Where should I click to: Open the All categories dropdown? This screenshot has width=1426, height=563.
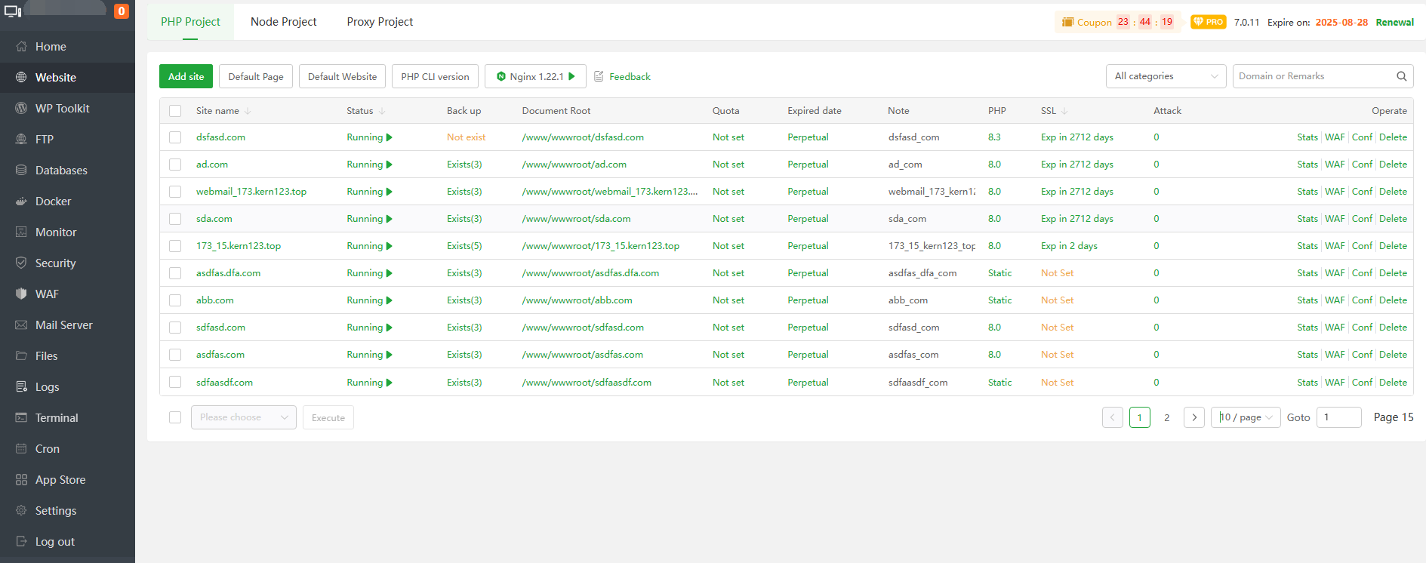pyautogui.click(x=1166, y=76)
